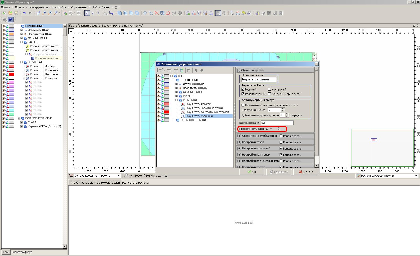Switch to Результаты расчета tab
The height and width of the screenshot is (256, 420).
135,183
